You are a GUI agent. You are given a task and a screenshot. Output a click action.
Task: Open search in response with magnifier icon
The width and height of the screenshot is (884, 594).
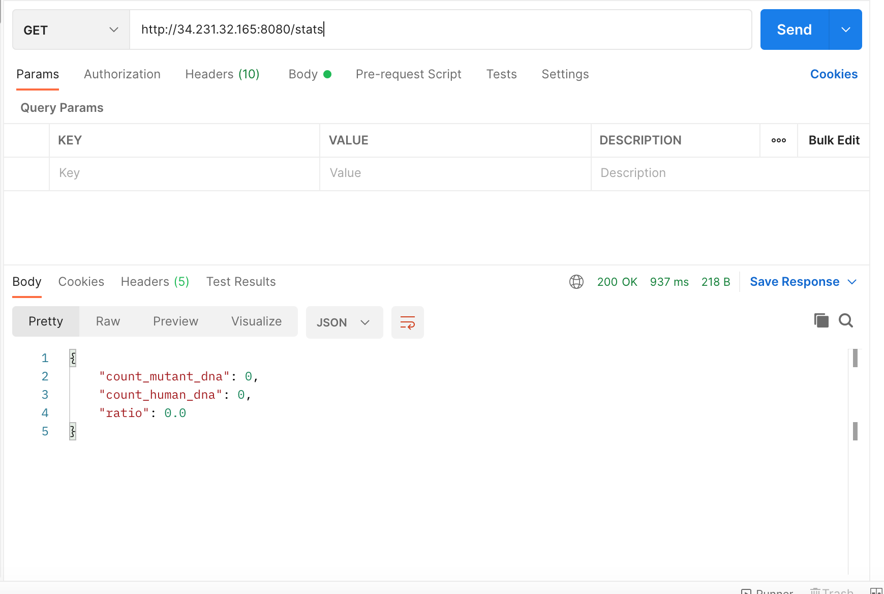[x=846, y=320]
